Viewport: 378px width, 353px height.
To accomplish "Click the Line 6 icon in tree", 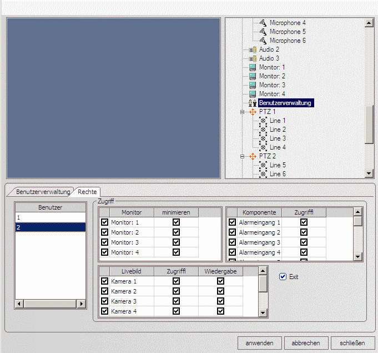I will point(263,174).
